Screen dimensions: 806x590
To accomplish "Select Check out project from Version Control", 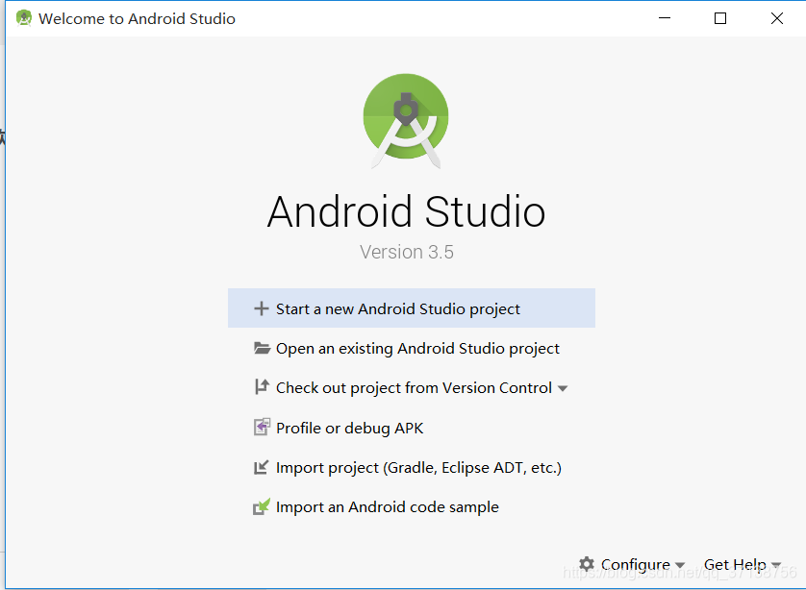I will (x=414, y=387).
